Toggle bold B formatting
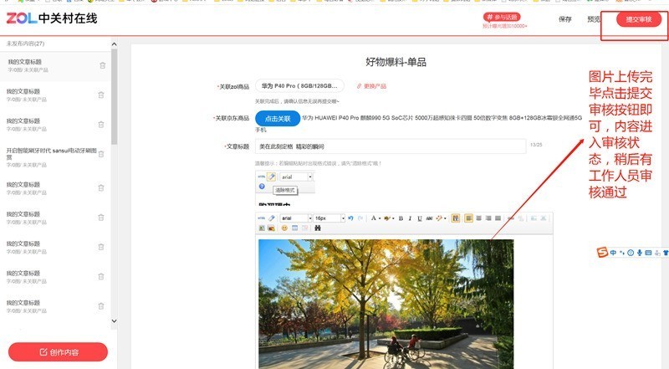This screenshot has height=369, width=669. 401,218
